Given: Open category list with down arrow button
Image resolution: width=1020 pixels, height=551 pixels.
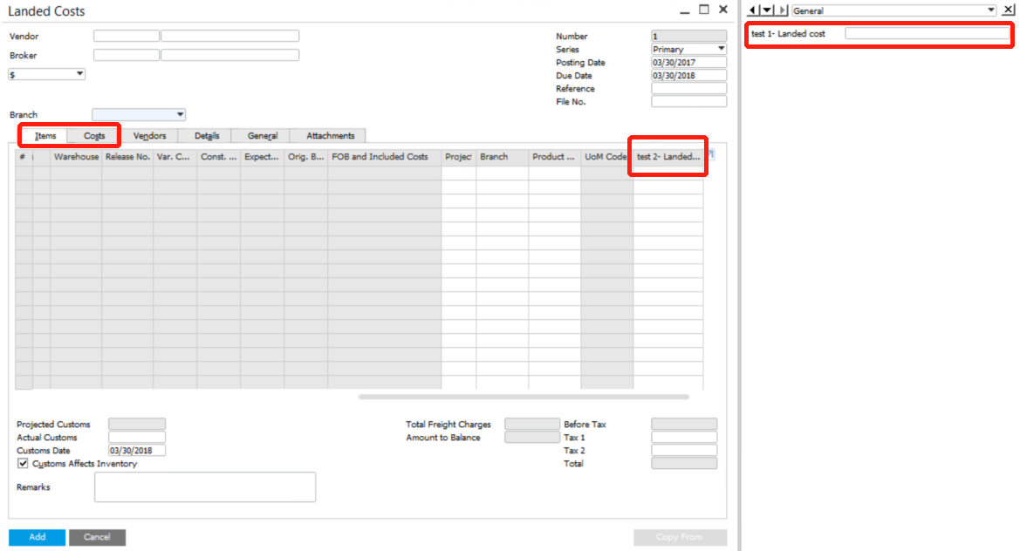Looking at the screenshot, I should click(767, 10).
